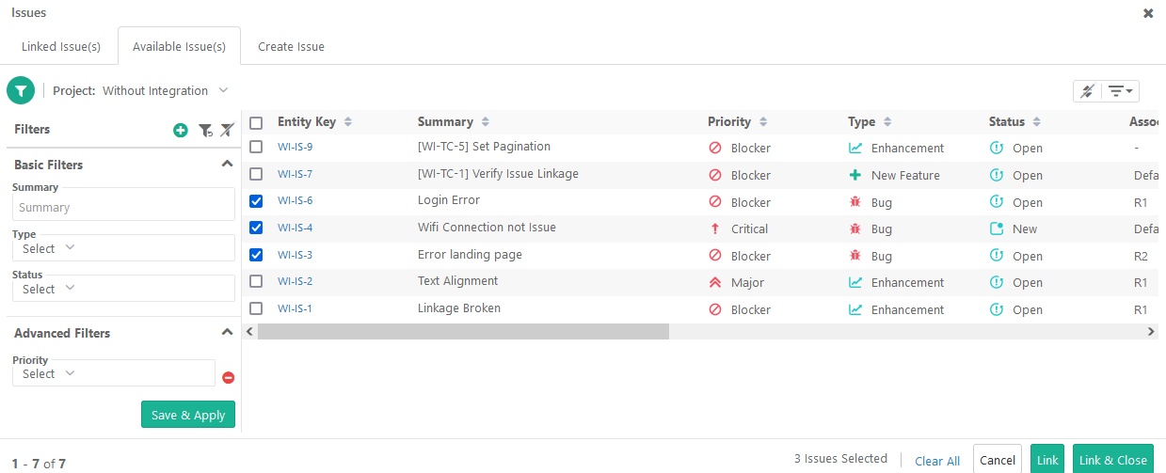Sort by Entity Key column arrows
Screen dimensions: 1166x473
348,122
